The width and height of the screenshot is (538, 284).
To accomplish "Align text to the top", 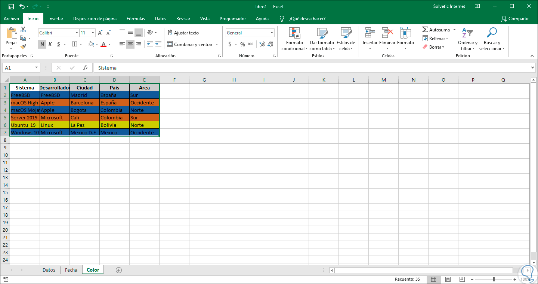I will 122,33.
